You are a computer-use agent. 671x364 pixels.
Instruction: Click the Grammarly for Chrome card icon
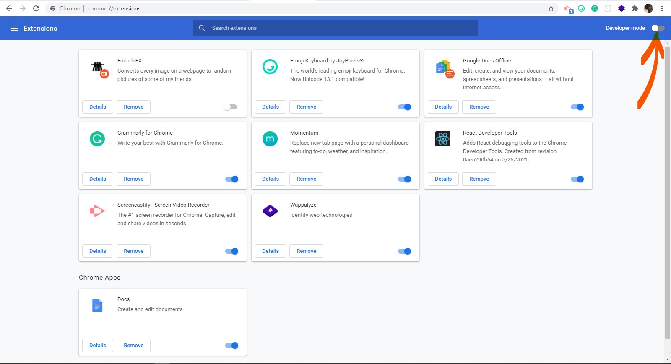point(97,139)
